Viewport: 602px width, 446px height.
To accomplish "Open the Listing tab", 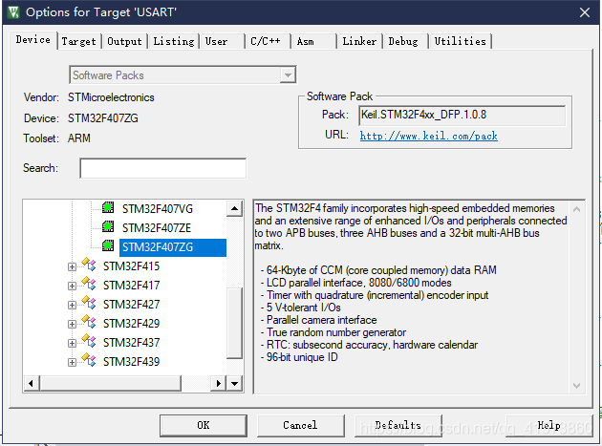I will (174, 41).
